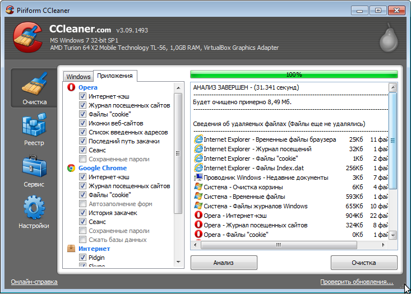Screen dimensions: 411x294
Task: Open the Настройки gear section icon
Action: click(34, 207)
